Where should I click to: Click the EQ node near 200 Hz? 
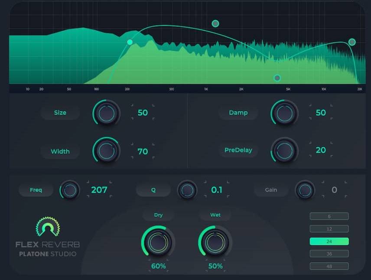click(x=130, y=42)
